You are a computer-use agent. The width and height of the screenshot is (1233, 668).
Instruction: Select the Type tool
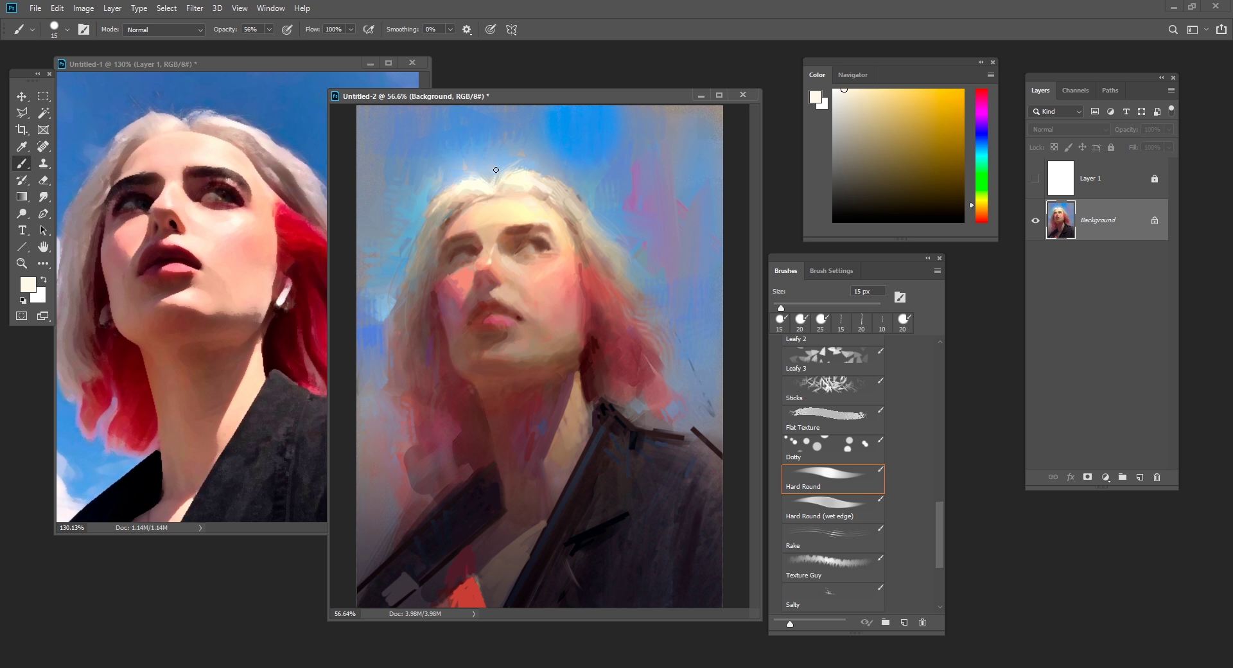pyautogui.click(x=22, y=230)
